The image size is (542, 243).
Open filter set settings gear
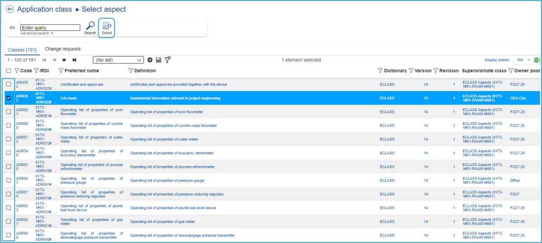(x=150, y=60)
